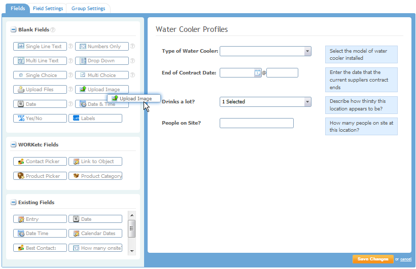Switch to the Field Settings tab
The height and width of the screenshot is (269, 416).
[x=48, y=9]
